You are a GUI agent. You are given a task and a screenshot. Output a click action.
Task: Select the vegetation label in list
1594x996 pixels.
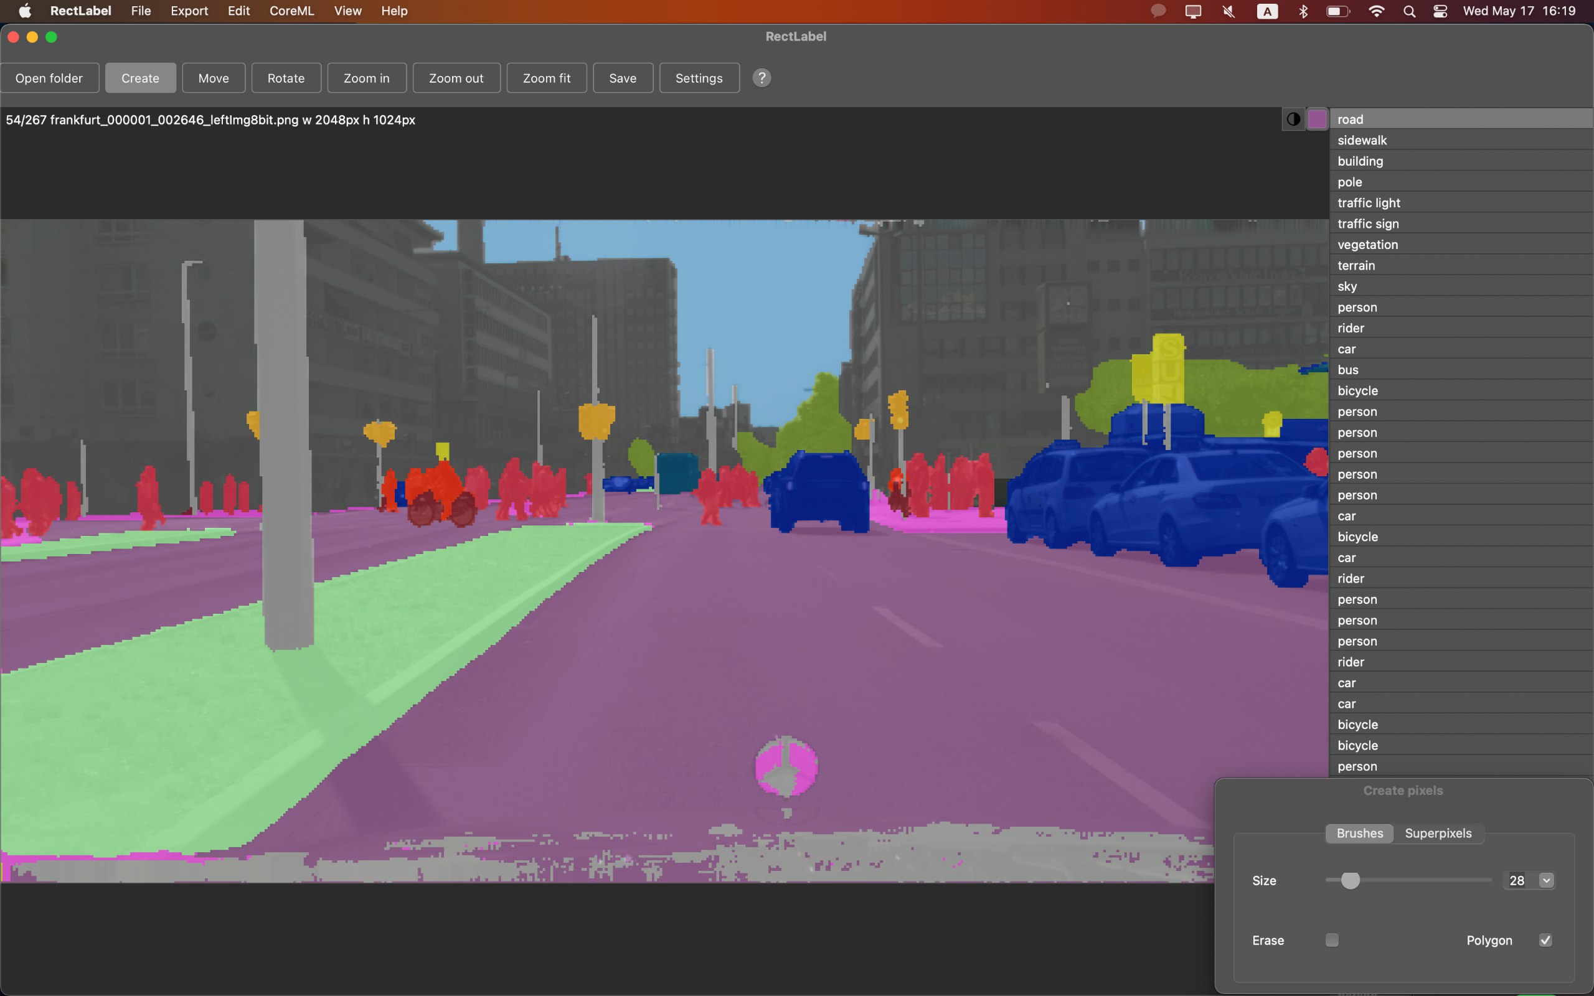click(x=1367, y=245)
